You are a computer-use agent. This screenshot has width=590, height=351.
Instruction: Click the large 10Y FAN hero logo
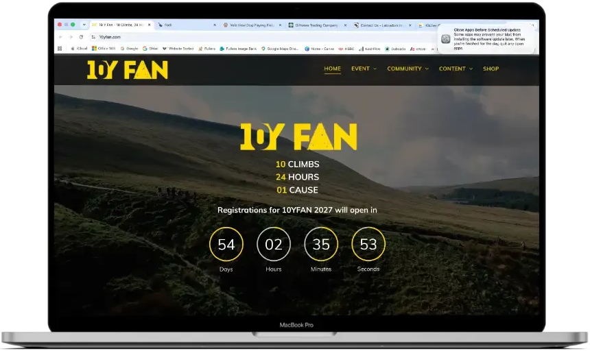298,137
